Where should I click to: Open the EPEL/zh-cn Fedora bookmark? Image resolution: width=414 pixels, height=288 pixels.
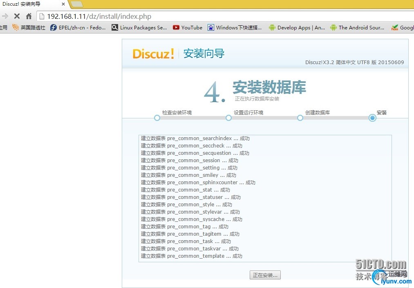tap(78, 27)
